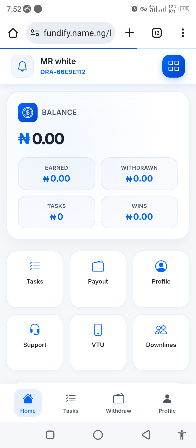Go to the browser home page icon

pyautogui.click(x=13, y=33)
